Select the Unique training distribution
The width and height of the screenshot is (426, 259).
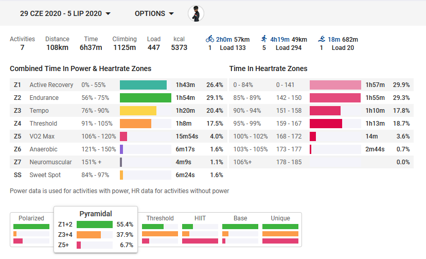coord(280,230)
